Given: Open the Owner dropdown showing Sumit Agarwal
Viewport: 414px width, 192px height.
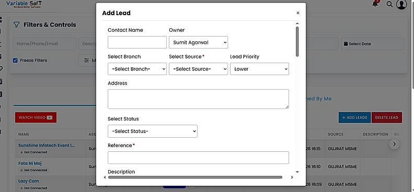Looking at the screenshot, I should pos(198,42).
